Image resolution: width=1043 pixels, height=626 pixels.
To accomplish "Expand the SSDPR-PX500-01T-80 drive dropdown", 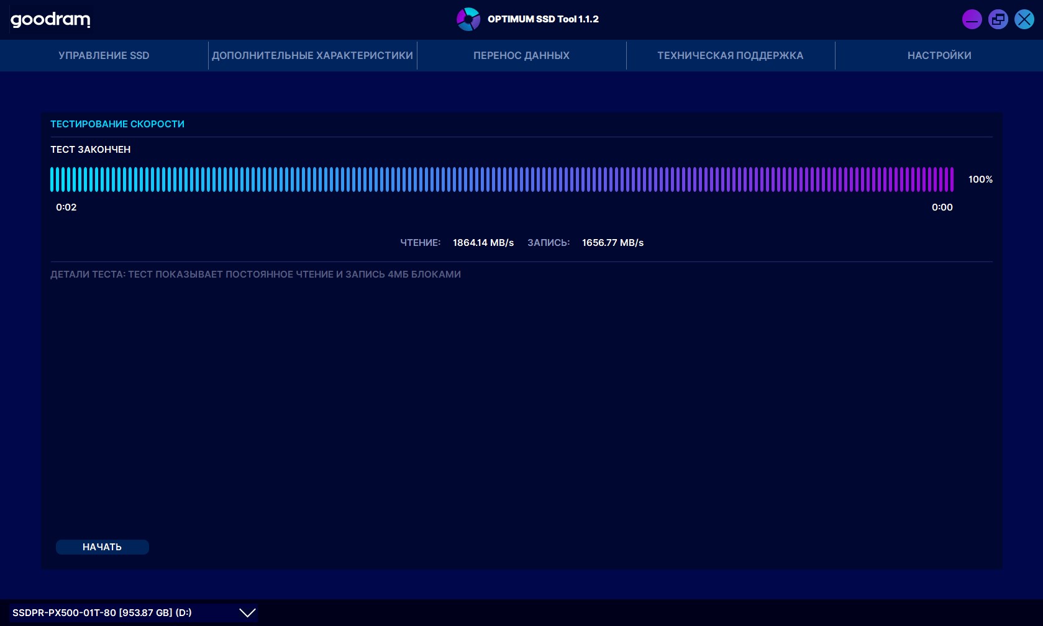I will coord(134,613).
